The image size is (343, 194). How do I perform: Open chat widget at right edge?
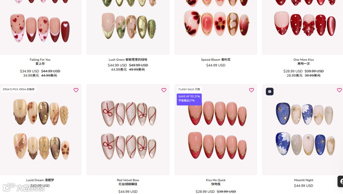pyautogui.click(x=340, y=181)
